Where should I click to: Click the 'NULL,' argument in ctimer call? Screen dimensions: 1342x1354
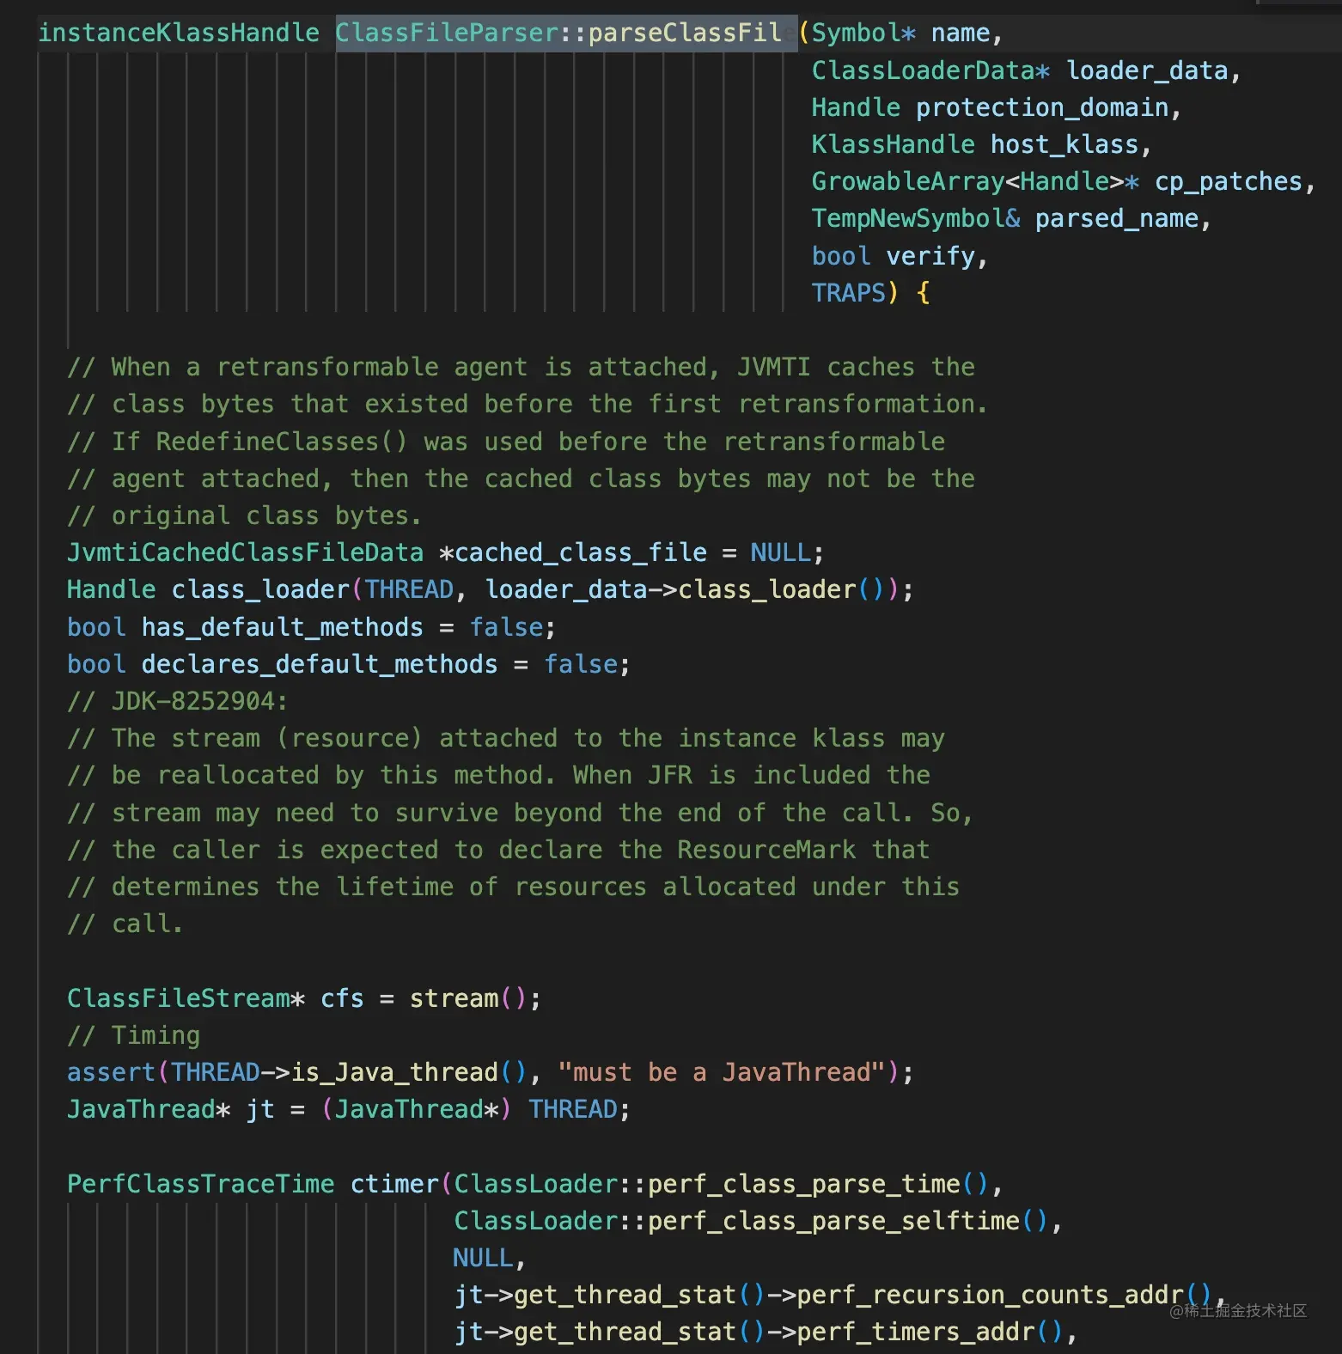[489, 1258]
